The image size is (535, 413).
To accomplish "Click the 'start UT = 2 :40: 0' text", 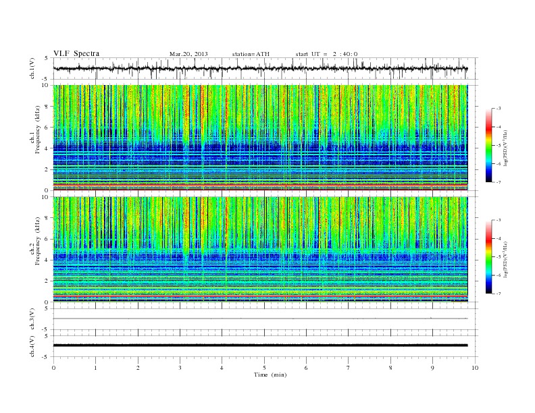I will (x=327, y=54).
